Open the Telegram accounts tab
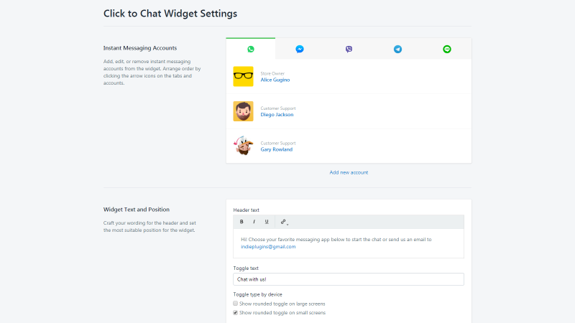Viewport: 575px width, 323px height. click(x=397, y=49)
